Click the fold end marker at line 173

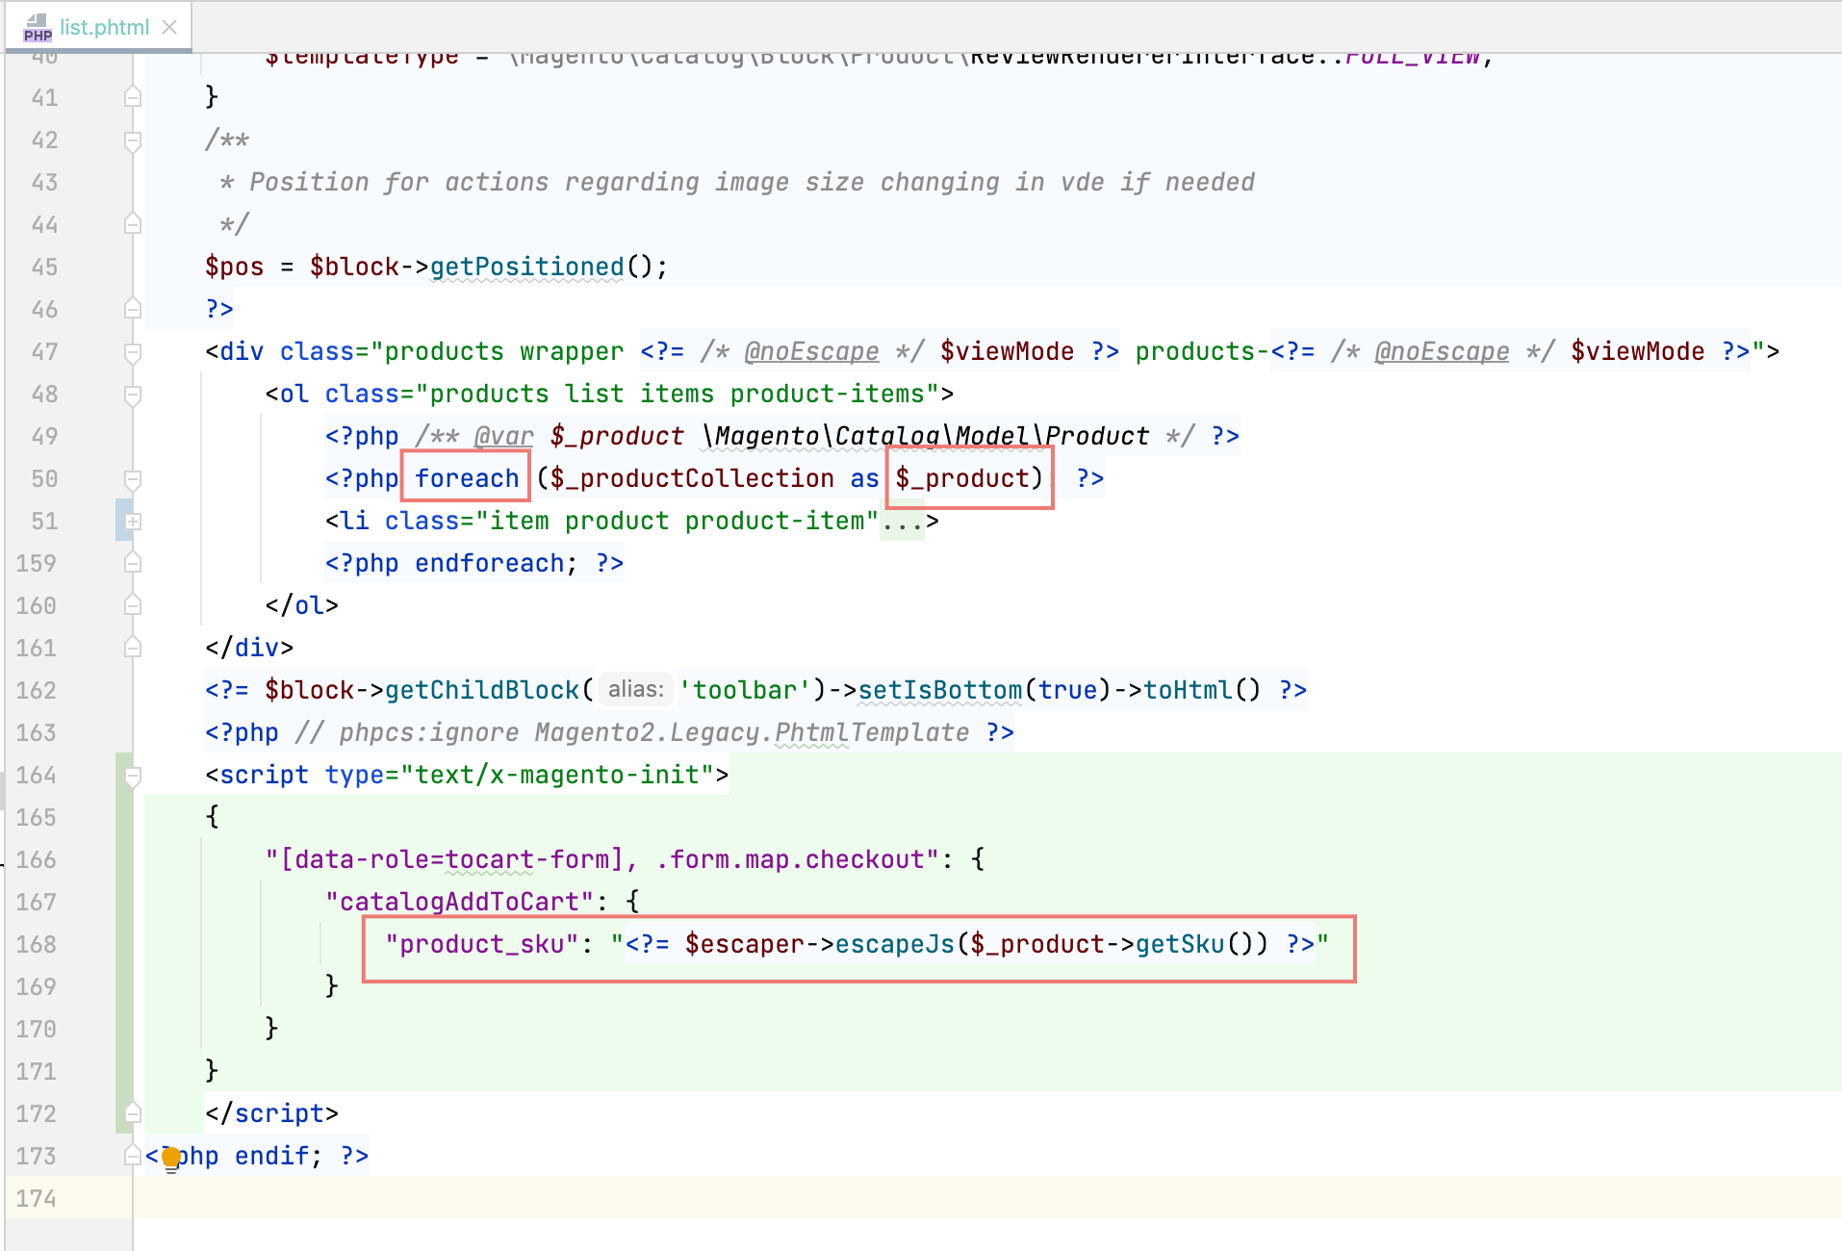pos(133,1156)
